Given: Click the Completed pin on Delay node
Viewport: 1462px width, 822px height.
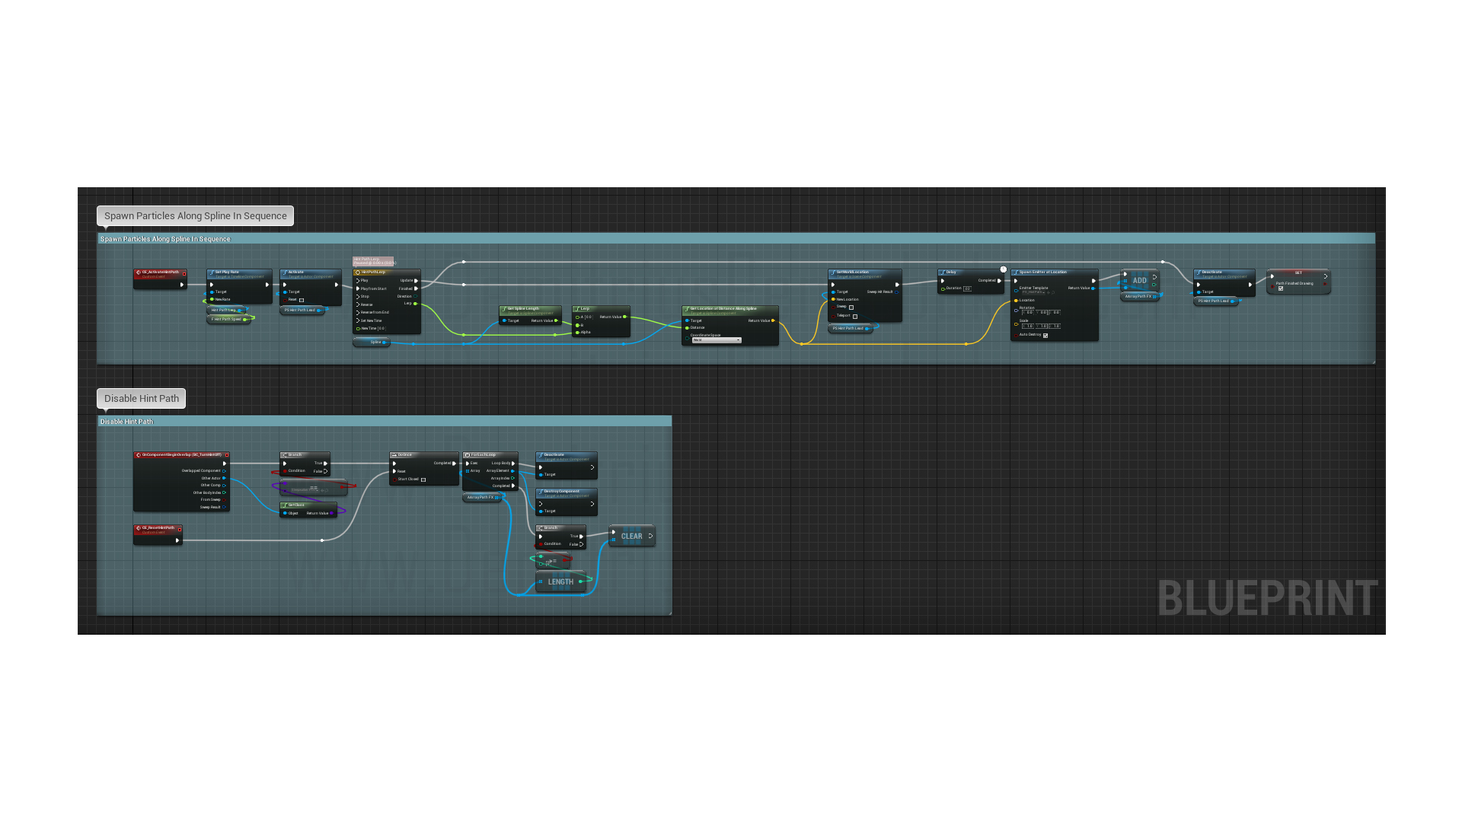Looking at the screenshot, I should 999,281.
